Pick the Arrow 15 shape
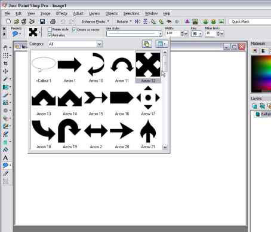271x232 pixels. pyautogui.click(x=96, y=101)
